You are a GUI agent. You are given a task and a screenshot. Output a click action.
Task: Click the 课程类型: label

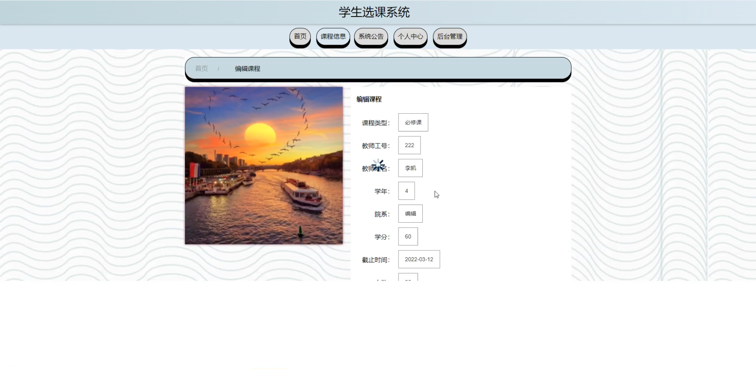pyautogui.click(x=376, y=123)
